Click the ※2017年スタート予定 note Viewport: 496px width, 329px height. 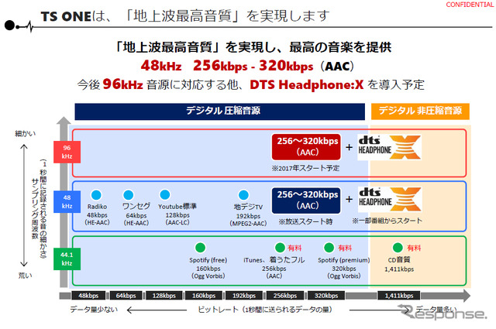[305, 168]
